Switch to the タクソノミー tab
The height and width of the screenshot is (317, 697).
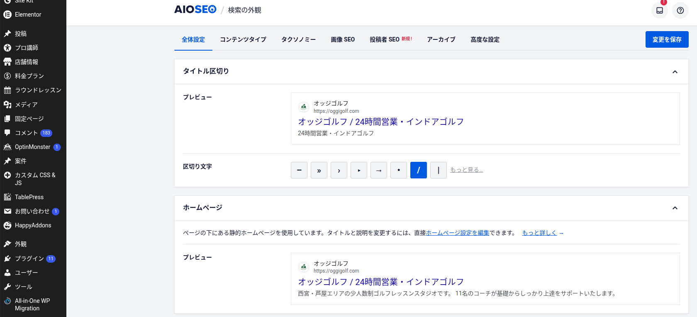pos(299,39)
